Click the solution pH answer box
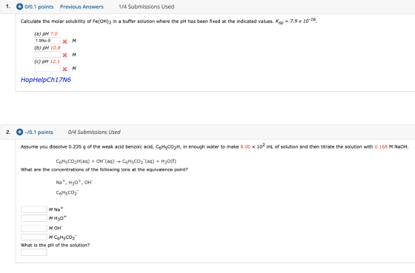Viewport: 415px width, 273px height. click(x=34, y=252)
